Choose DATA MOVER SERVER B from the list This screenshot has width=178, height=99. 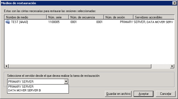point(38,90)
